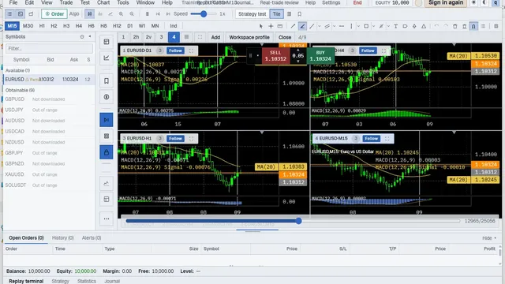505x284 pixels.
Task: Toggle Follow on EURUSD H4 chart
Action: (x=368, y=50)
